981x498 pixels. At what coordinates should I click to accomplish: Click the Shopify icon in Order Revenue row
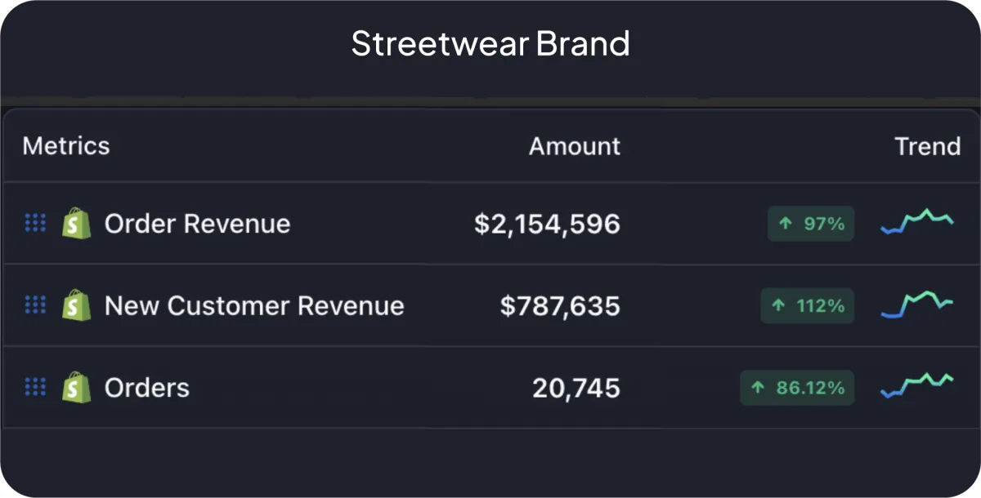[x=76, y=223]
